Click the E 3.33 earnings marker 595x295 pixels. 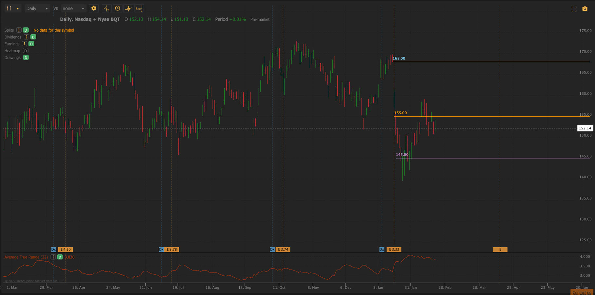pyautogui.click(x=394, y=250)
